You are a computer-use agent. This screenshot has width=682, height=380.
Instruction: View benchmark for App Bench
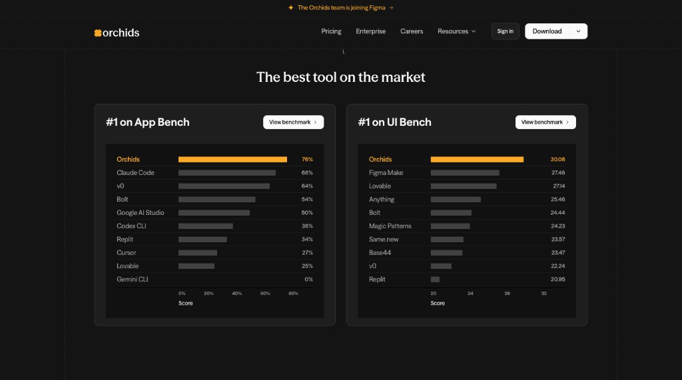(x=293, y=122)
